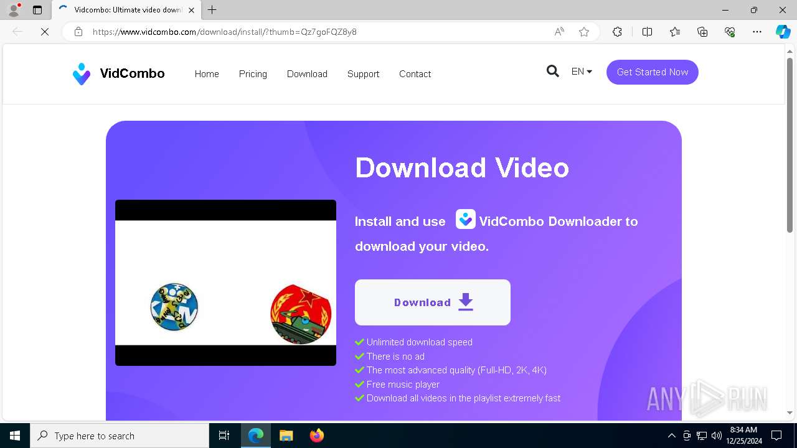Select the Vidcombo browser tab
Screen dimensions: 797x448
coord(126,10)
